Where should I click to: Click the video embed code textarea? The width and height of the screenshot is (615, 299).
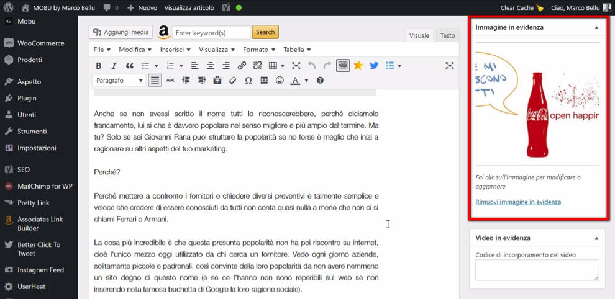537,270
